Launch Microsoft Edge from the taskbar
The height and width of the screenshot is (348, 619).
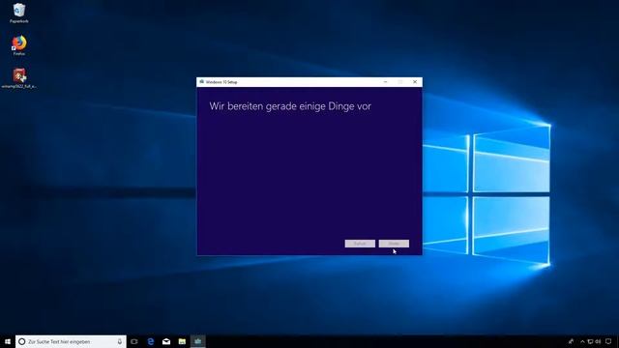click(x=151, y=341)
